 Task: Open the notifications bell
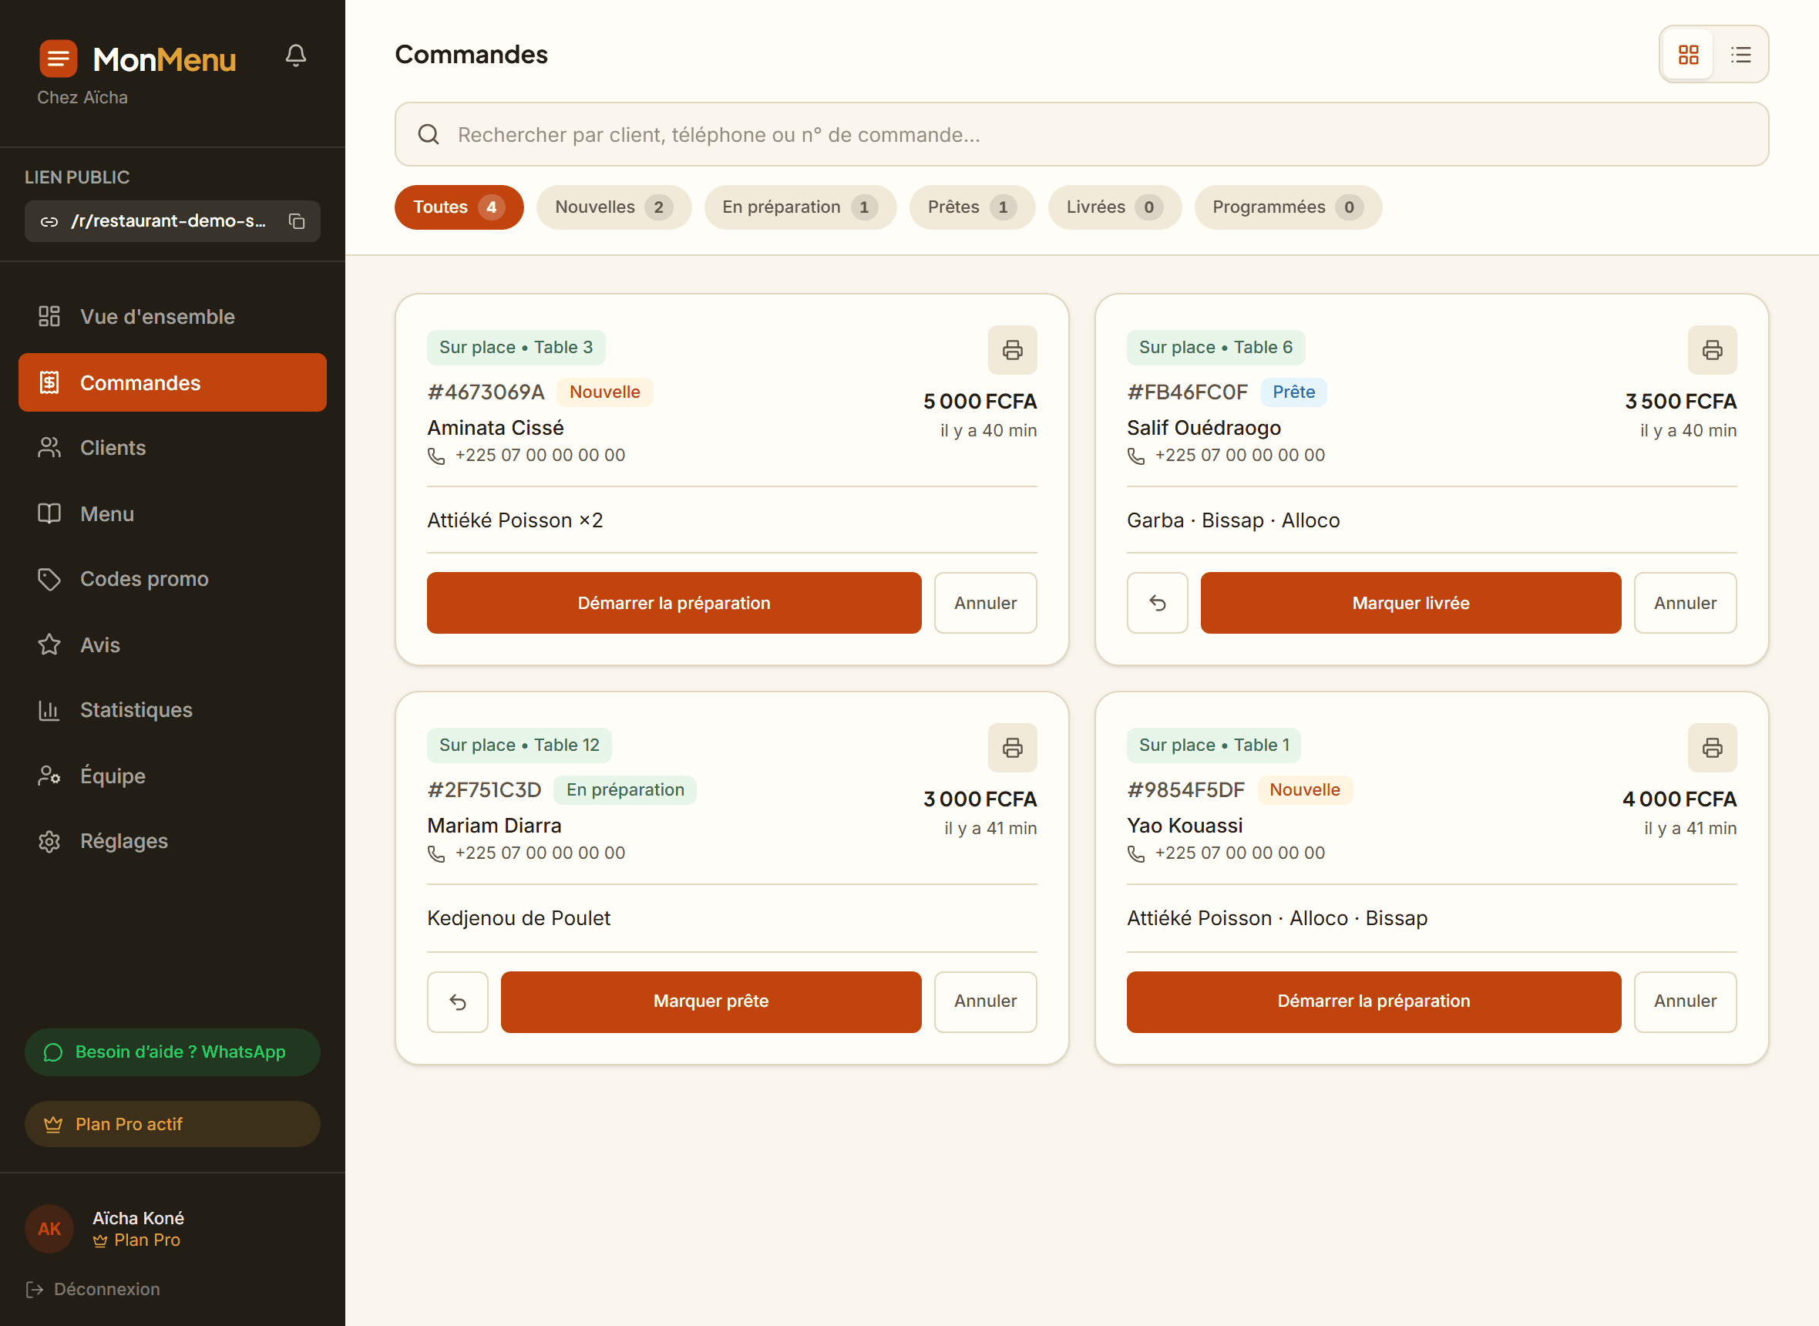coord(295,56)
